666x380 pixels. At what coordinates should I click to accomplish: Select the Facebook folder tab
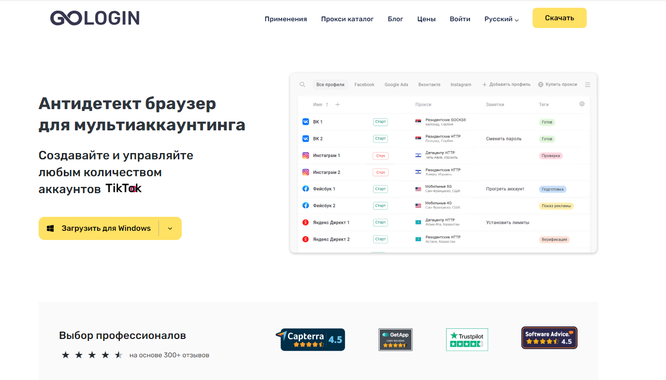tap(364, 84)
